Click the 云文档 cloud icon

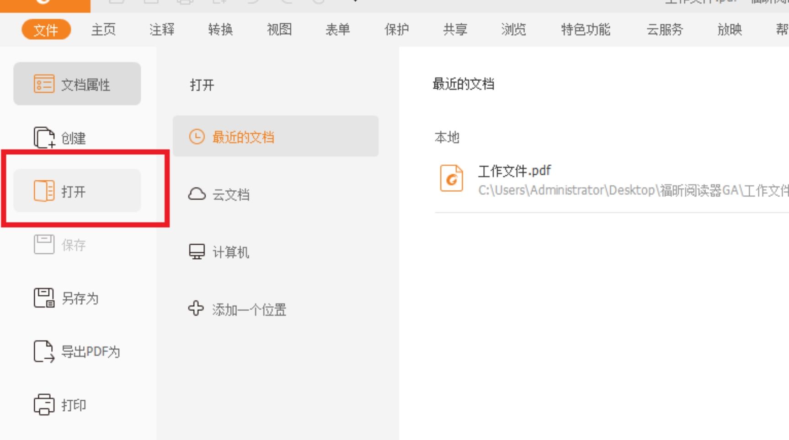point(196,194)
